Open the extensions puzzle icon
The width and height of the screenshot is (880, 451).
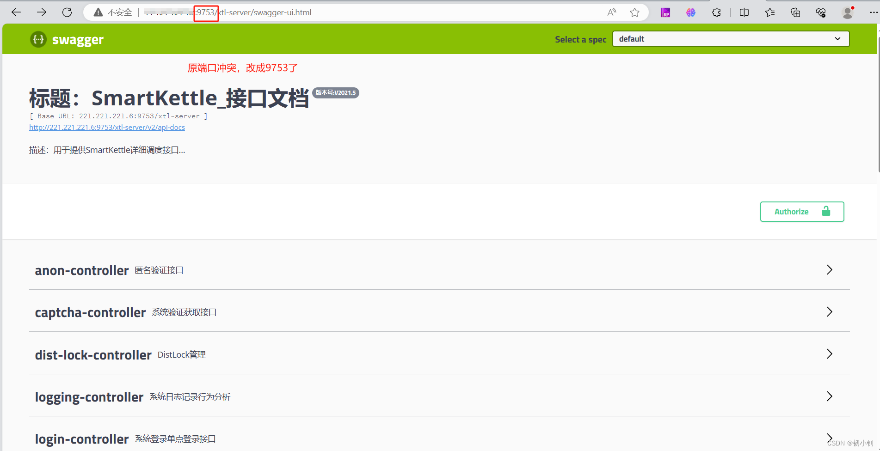point(716,12)
